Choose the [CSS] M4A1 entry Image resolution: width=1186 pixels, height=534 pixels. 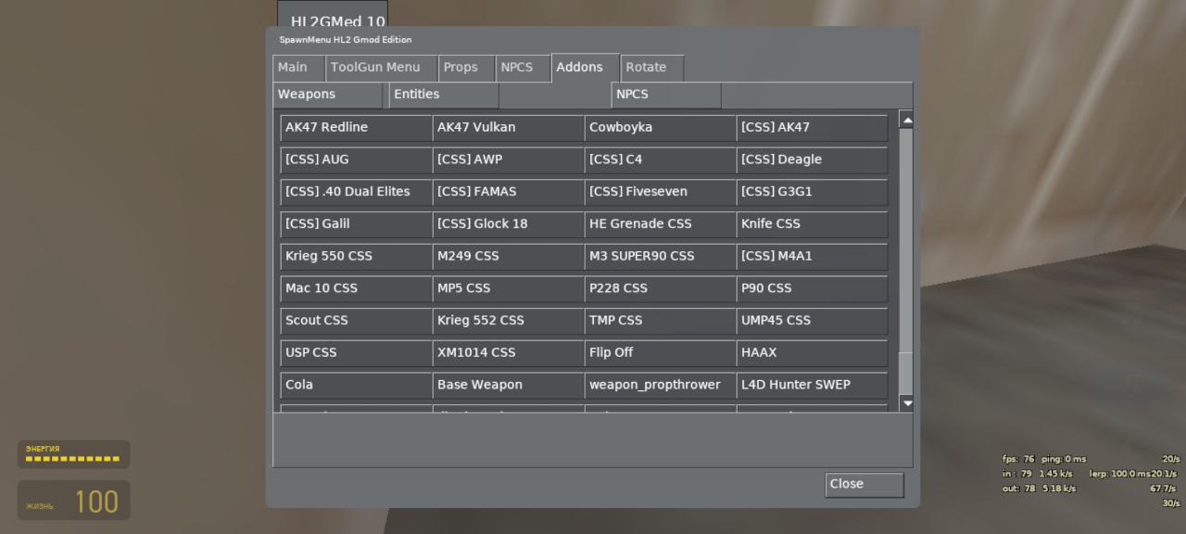(x=812, y=256)
